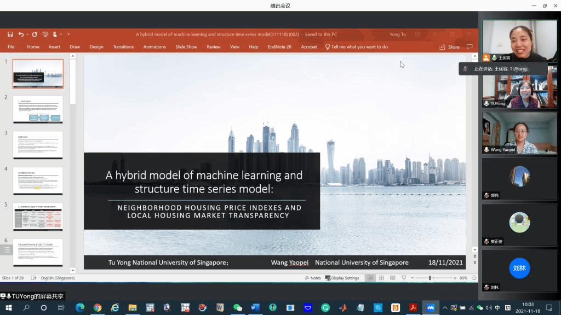Launch Slide Show from status bar icon
Image resolution: width=561 pixels, height=315 pixels.
pyautogui.click(x=404, y=278)
